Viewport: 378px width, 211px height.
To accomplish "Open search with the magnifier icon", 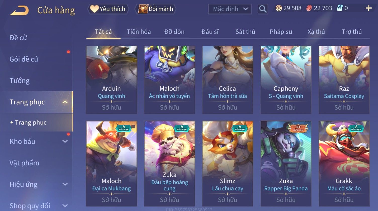I will 263,9.
